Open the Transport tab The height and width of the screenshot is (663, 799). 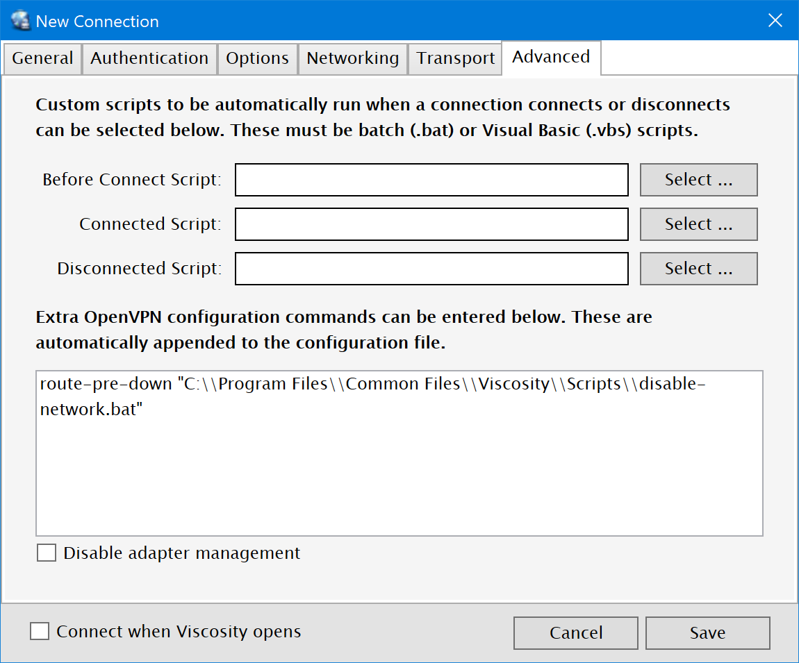455,58
